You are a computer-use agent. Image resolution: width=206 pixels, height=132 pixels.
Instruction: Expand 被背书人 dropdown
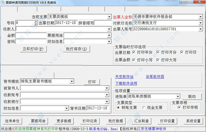click(107, 88)
